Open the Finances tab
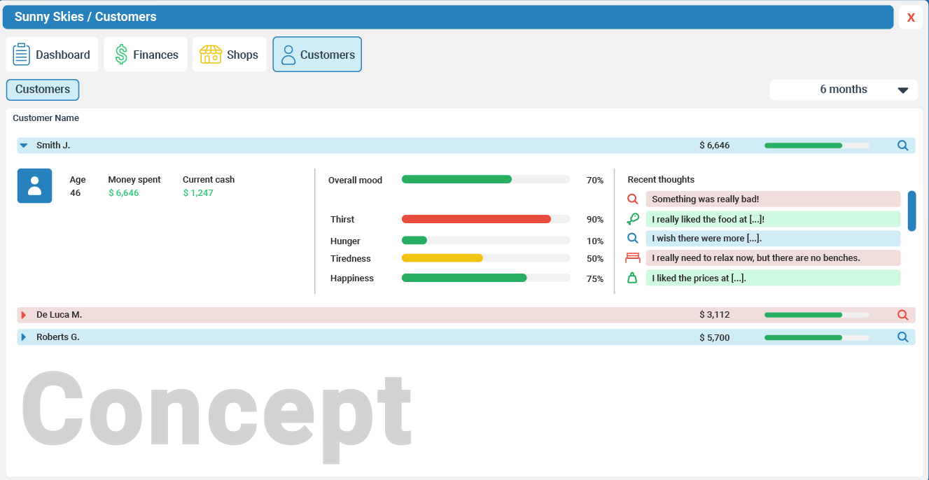Image resolution: width=929 pixels, height=480 pixels. point(146,55)
